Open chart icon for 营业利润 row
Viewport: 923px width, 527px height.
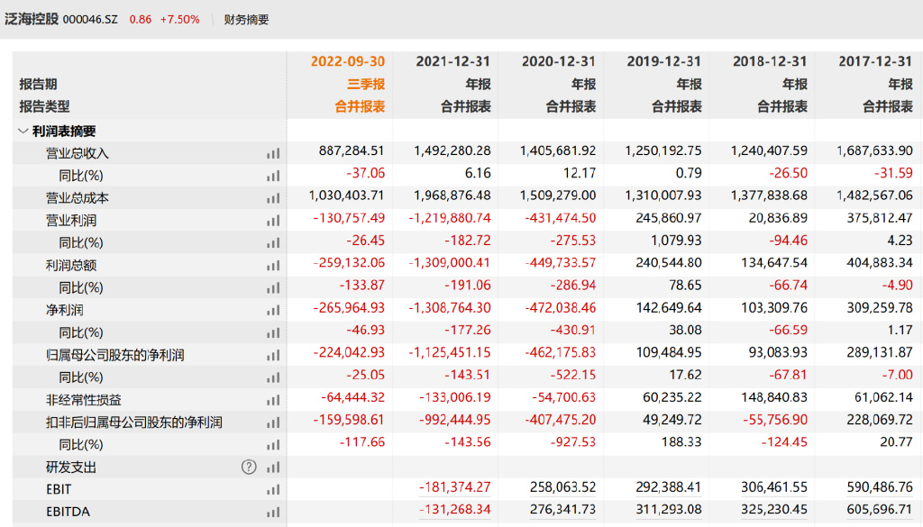pyautogui.click(x=273, y=221)
